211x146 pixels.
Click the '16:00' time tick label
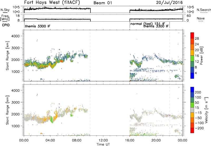pyautogui.click(x=130, y=140)
